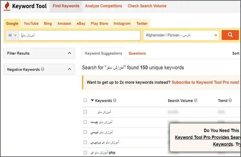Viewport: 241px width, 157px height.
Task: Open the All search type dropdown
Action: (12, 35)
